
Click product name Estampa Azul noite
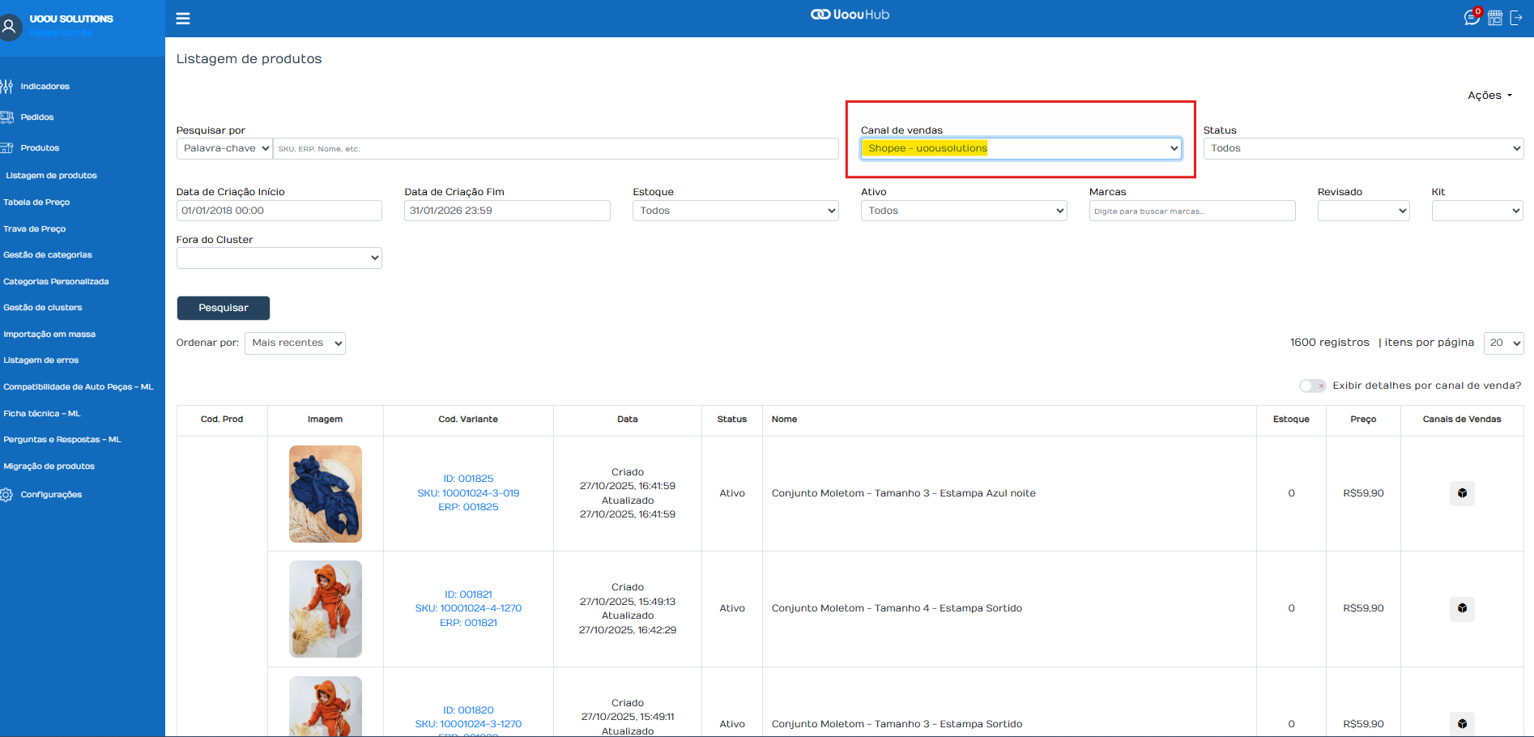(x=903, y=493)
